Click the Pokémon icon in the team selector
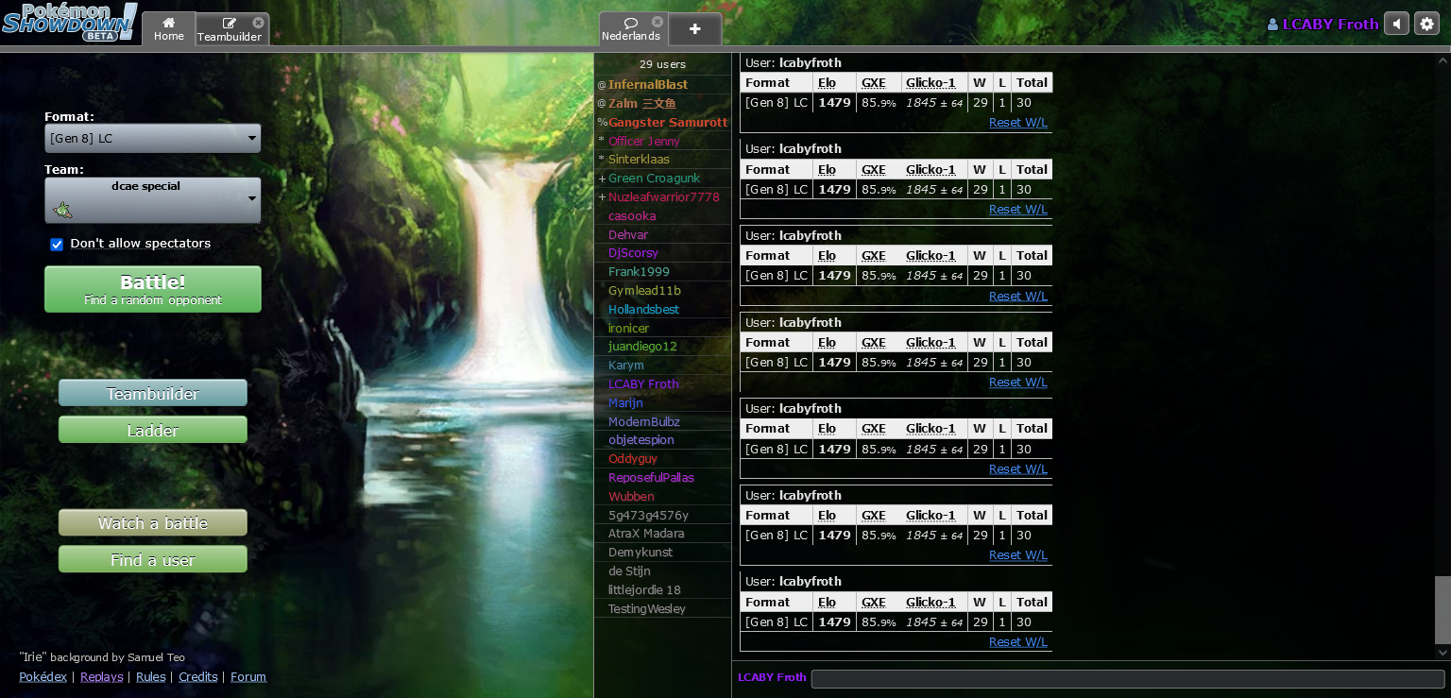This screenshot has width=1451, height=698. pyautogui.click(x=62, y=210)
